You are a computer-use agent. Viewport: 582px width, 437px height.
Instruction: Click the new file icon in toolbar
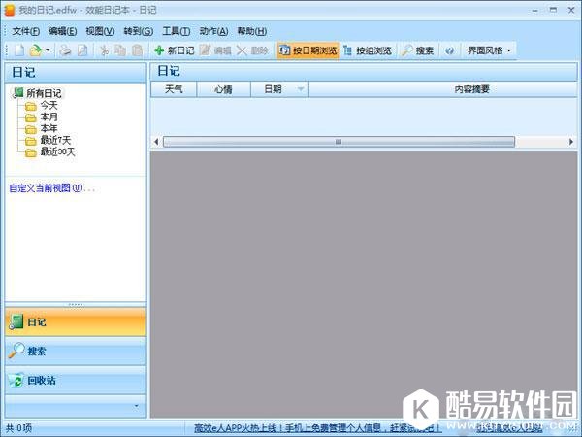point(19,50)
